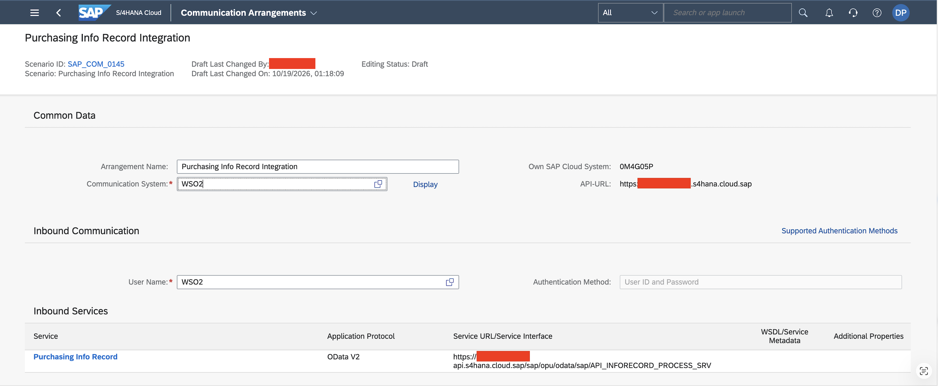Screen dimensions: 938x386
Task: Open Supported Authentication Methods link
Action: pos(839,231)
